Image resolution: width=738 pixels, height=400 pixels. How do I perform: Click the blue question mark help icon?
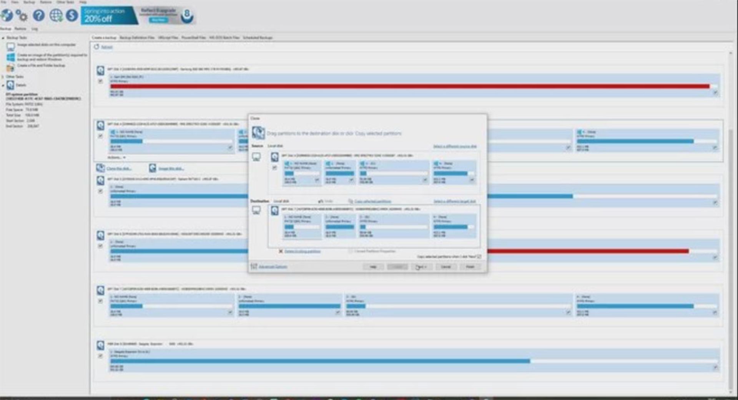[38, 15]
